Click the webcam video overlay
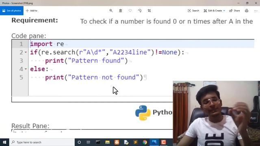Image resolution: width=260 pixels, height=146 pixels. point(217,114)
